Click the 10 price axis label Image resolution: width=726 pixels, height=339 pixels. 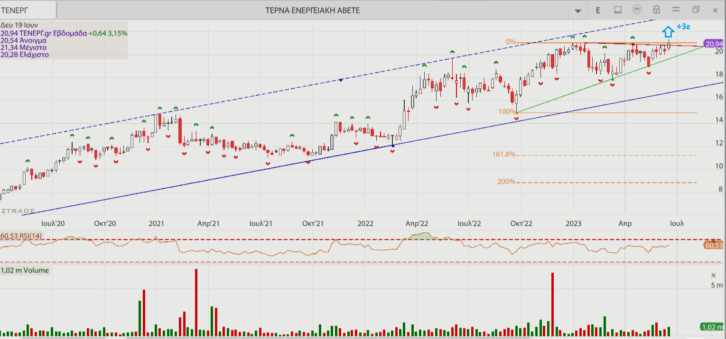click(719, 166)
